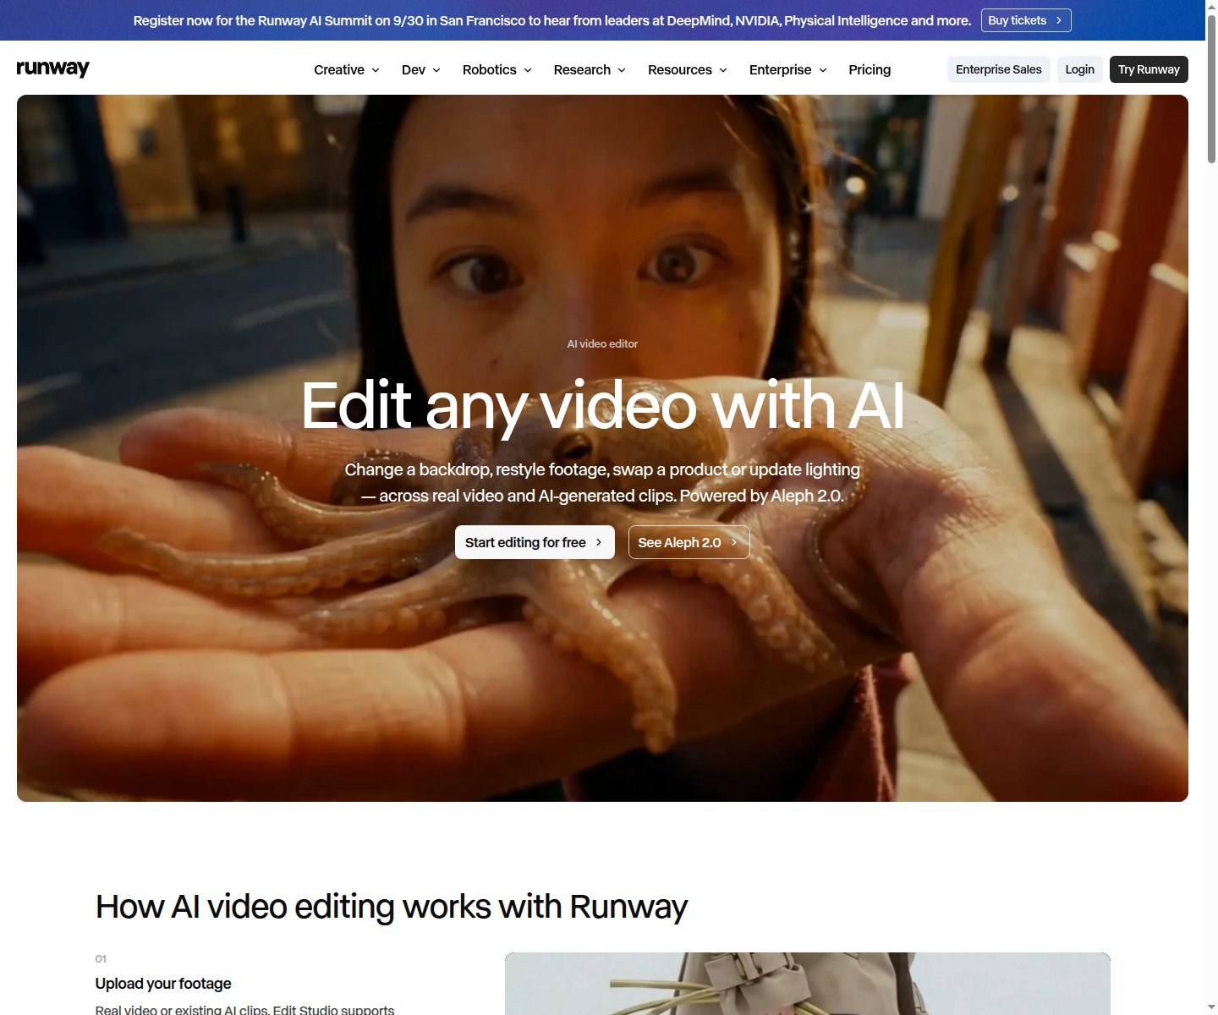Go to the Pricing page

click(870, 69)
